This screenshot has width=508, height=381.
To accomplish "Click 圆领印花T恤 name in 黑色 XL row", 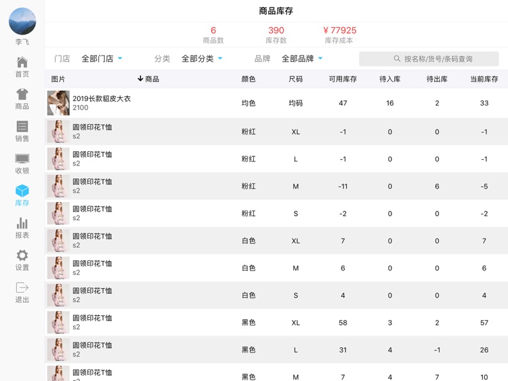I will pos(92,318).
